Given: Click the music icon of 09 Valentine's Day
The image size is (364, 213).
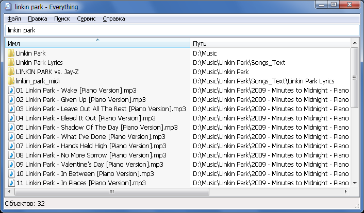Looking at the screenshot, I should coord(11,164).
